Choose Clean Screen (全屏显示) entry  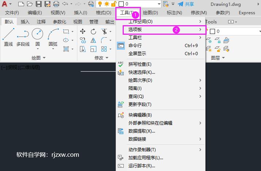click(161, 53)
